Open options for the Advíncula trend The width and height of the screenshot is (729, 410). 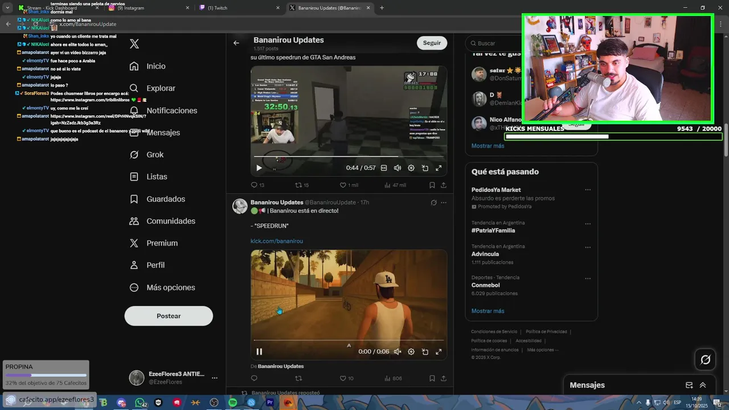click(x=588, y=248)
